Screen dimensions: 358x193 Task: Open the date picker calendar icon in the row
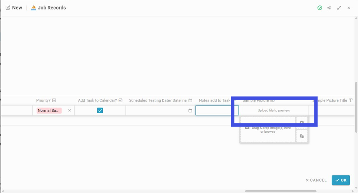190,111
